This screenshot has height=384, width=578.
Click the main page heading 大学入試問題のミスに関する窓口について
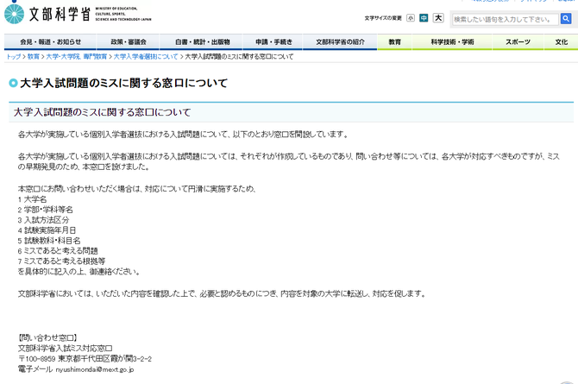coord(124,83)
